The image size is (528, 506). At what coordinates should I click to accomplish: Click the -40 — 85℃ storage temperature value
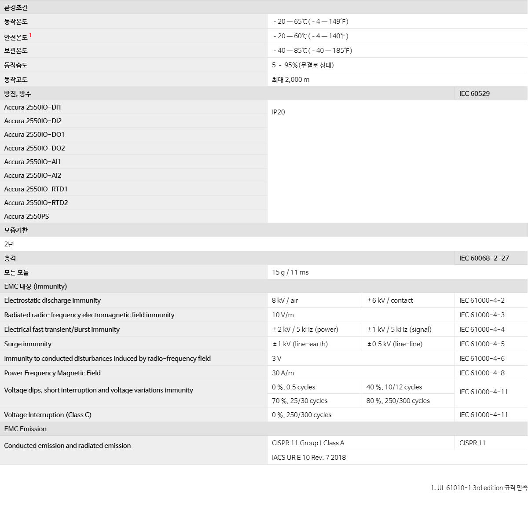click(312, 51)
